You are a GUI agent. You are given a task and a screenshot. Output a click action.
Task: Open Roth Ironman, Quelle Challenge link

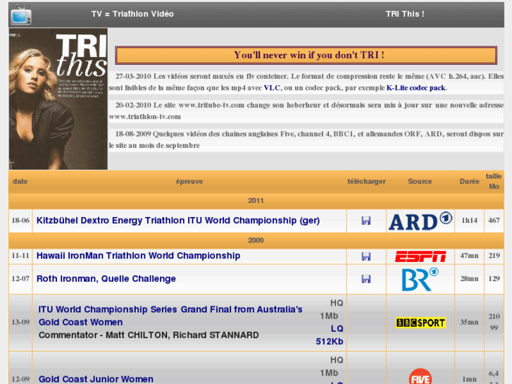(x=106, y=279)
